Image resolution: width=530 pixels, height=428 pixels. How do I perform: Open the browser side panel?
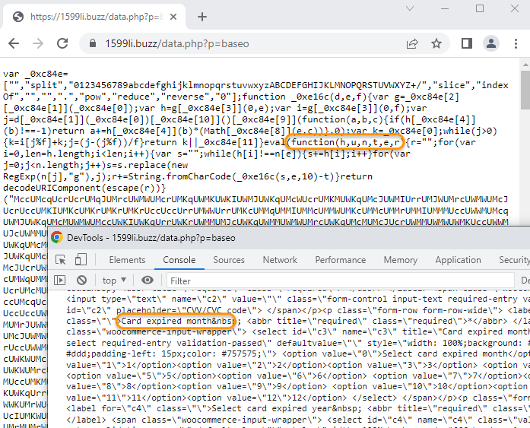(x=467, y=43)
